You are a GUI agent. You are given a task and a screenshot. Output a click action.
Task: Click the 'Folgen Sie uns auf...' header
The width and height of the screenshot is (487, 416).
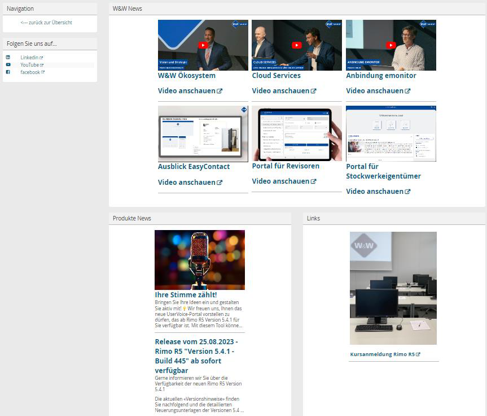(50, 44)
